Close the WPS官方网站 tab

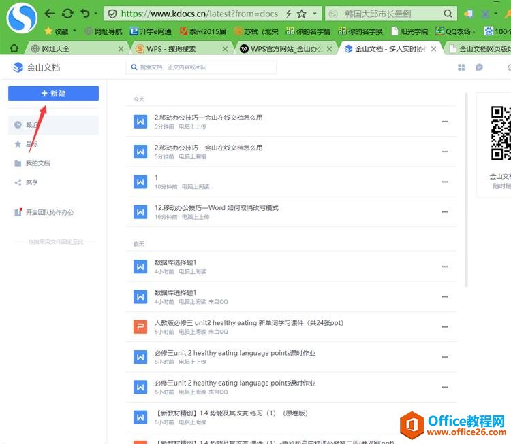(330, 49)
